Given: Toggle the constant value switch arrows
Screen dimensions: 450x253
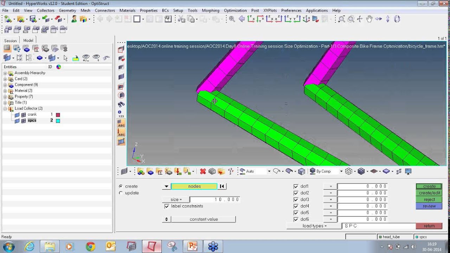Looking at the screenshot, I should [166, 219].
